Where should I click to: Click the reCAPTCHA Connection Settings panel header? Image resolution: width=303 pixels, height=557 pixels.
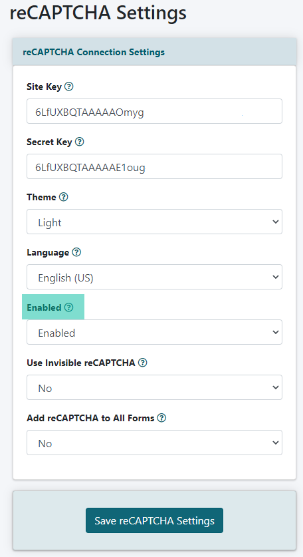coord(154,52)
